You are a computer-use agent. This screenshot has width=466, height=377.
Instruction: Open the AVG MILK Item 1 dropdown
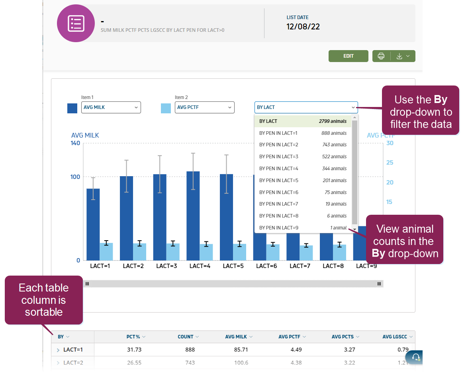point(111,107)
